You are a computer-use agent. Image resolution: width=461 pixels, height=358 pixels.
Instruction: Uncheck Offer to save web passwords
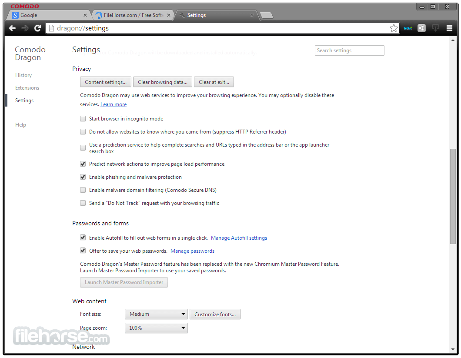pos(83,251)
